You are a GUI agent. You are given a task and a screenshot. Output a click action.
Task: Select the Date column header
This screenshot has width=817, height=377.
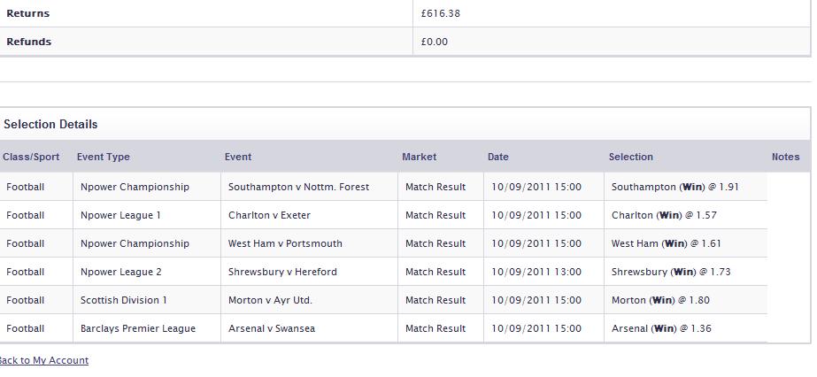tap(498, 157)
